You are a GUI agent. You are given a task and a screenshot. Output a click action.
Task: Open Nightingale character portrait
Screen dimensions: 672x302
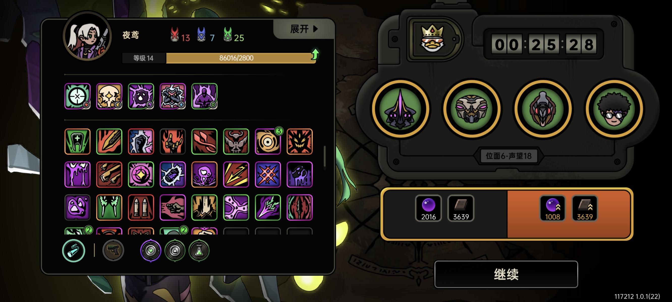pos(87,36)
